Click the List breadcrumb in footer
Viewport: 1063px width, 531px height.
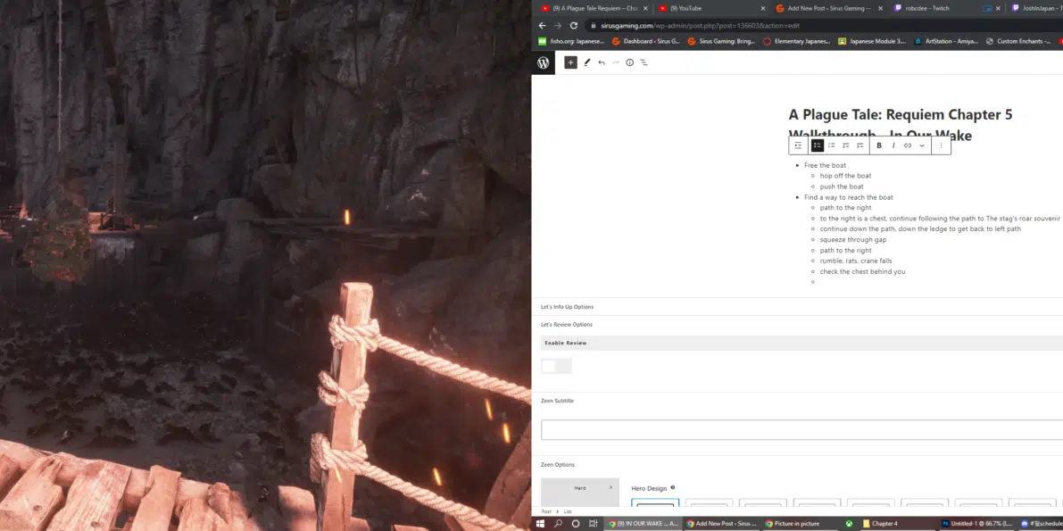pos(569,511)
